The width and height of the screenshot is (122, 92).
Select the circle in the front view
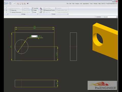tap(22, 47)
